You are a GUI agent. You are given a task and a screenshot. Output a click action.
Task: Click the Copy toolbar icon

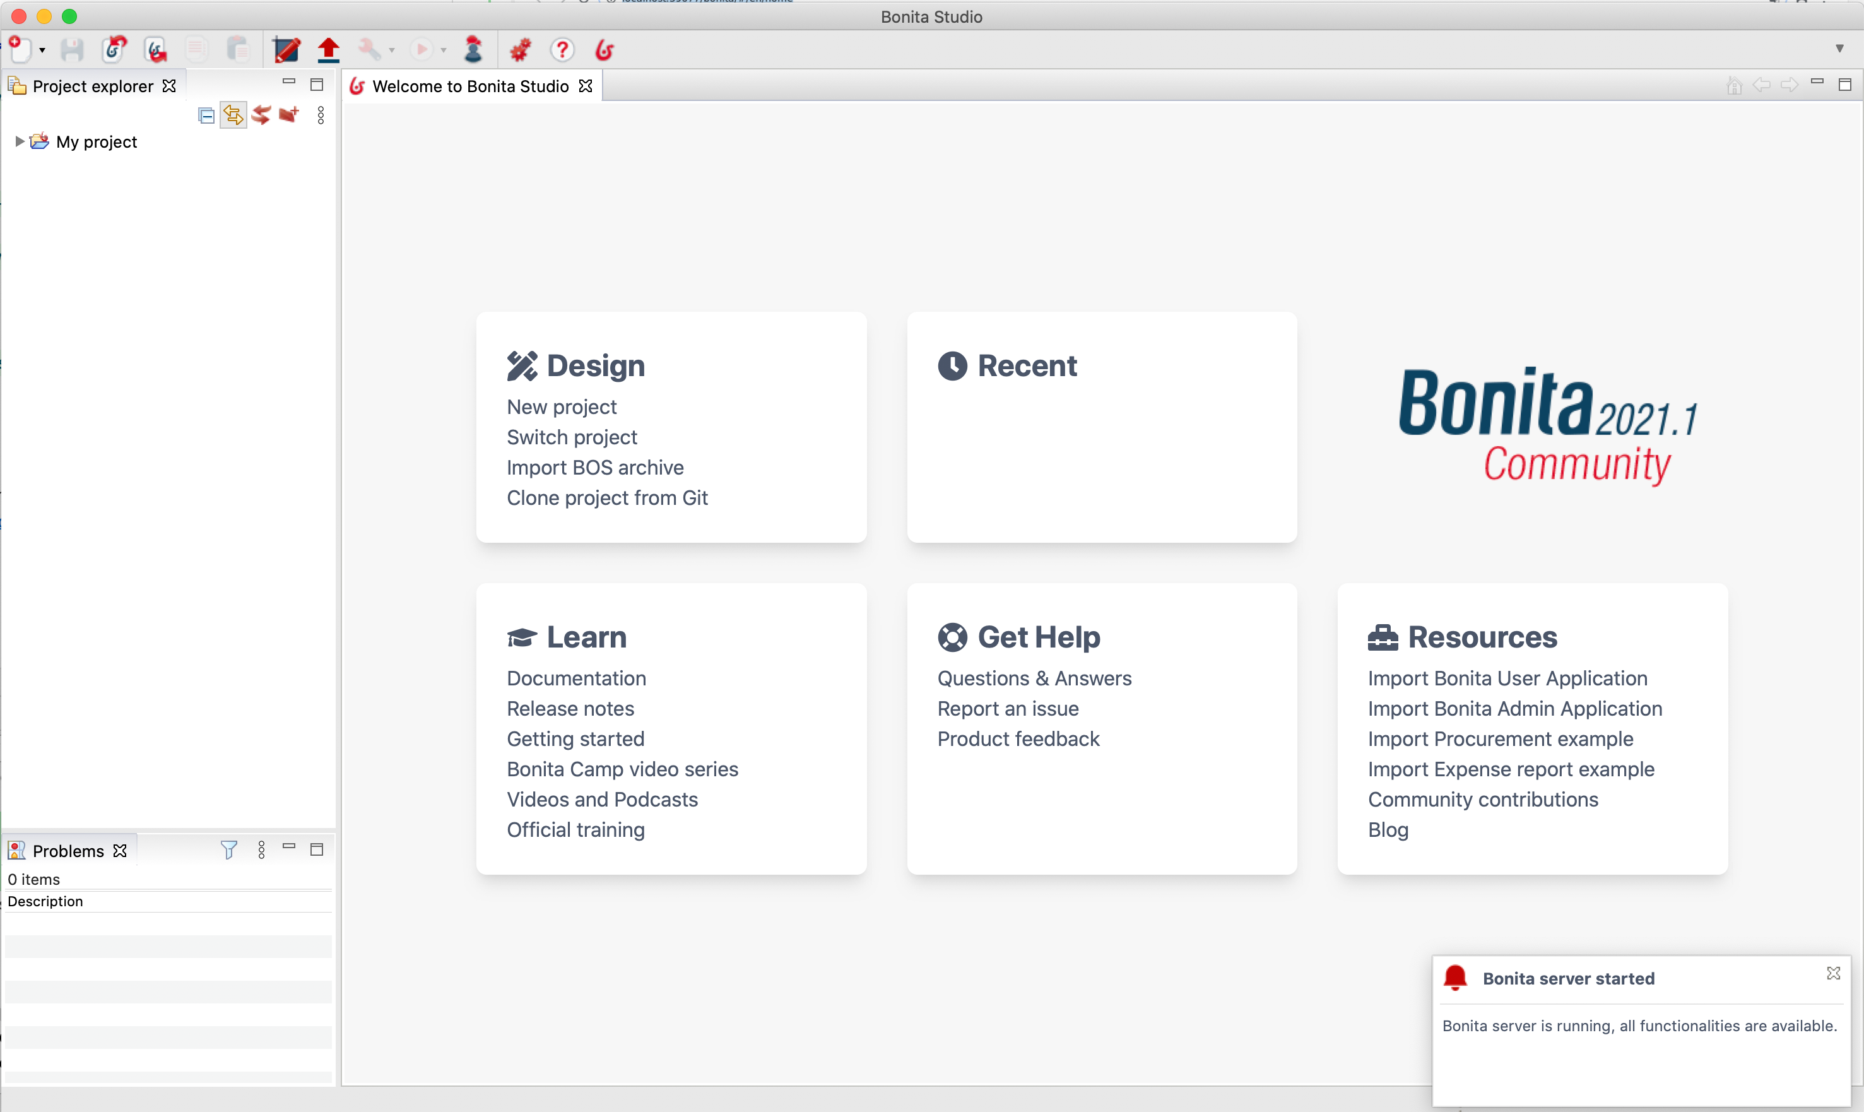coord(196,49)
